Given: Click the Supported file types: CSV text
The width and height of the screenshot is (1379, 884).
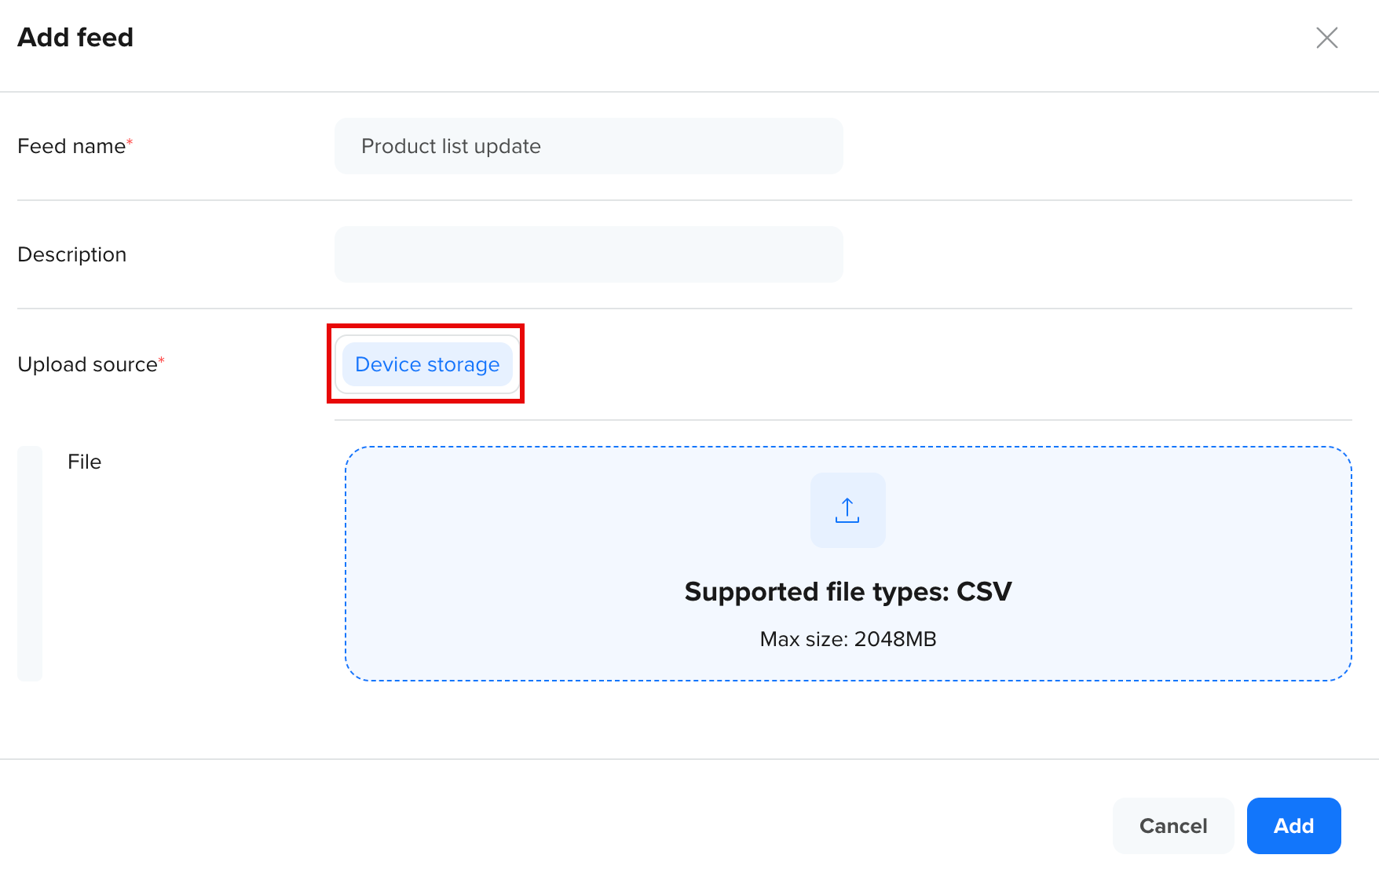Looking at the screenshot, I should [848, 591].
